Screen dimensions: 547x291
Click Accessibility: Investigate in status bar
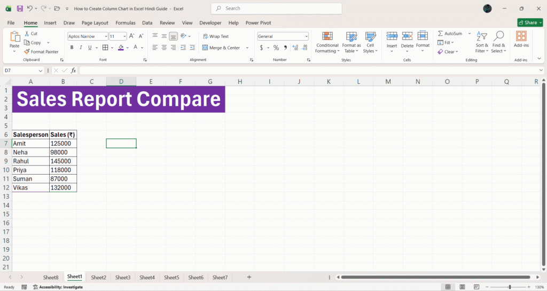[58, 287]
